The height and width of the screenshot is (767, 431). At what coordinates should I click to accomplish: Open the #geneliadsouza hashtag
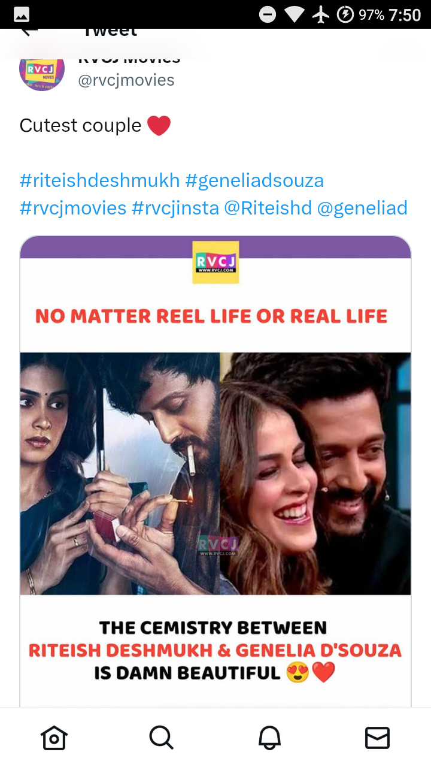tap(254, 180)
